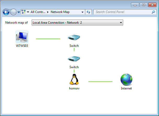
Task: Maximize the Network Map window
Action: pos(144,5)
